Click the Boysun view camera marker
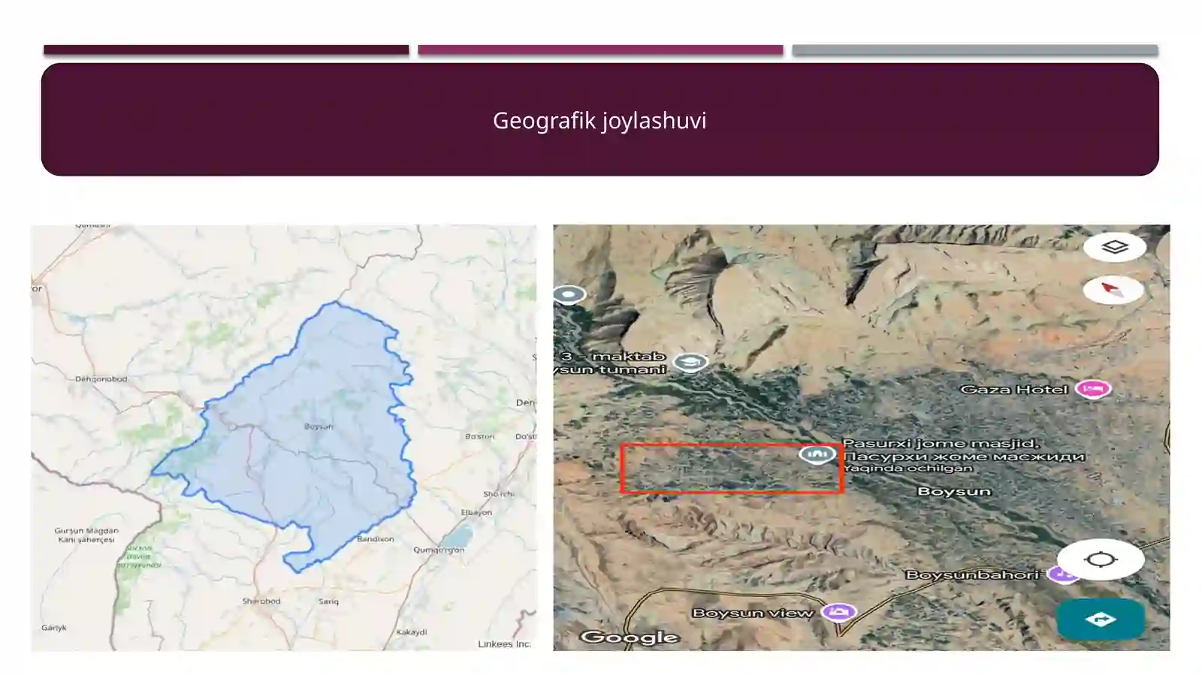This screenshot has height=675, width=1202. pyautogui.click(x=839, y=612)
